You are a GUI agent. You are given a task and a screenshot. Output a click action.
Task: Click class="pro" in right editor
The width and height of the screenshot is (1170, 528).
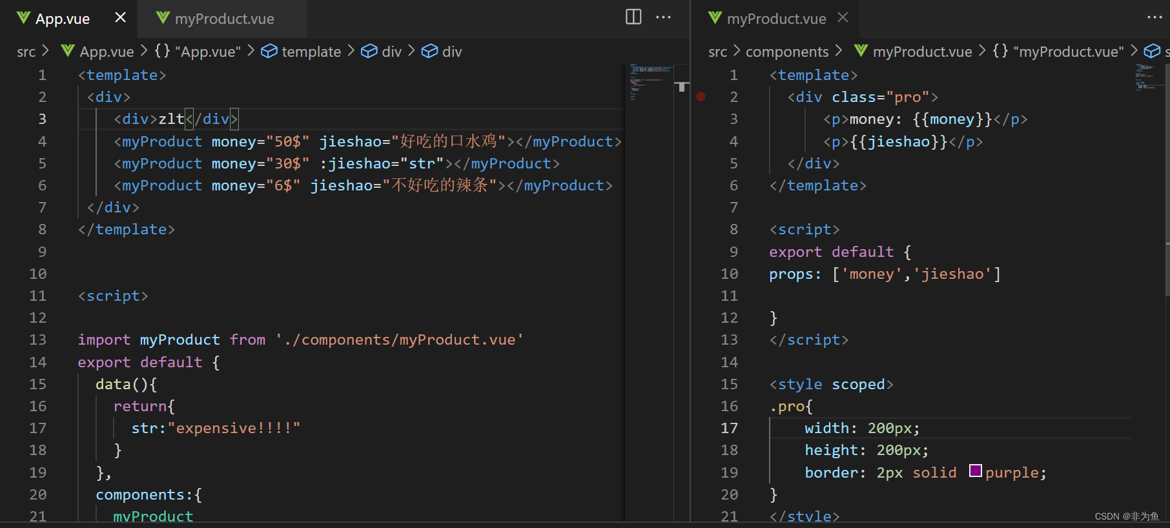[880, 97]
